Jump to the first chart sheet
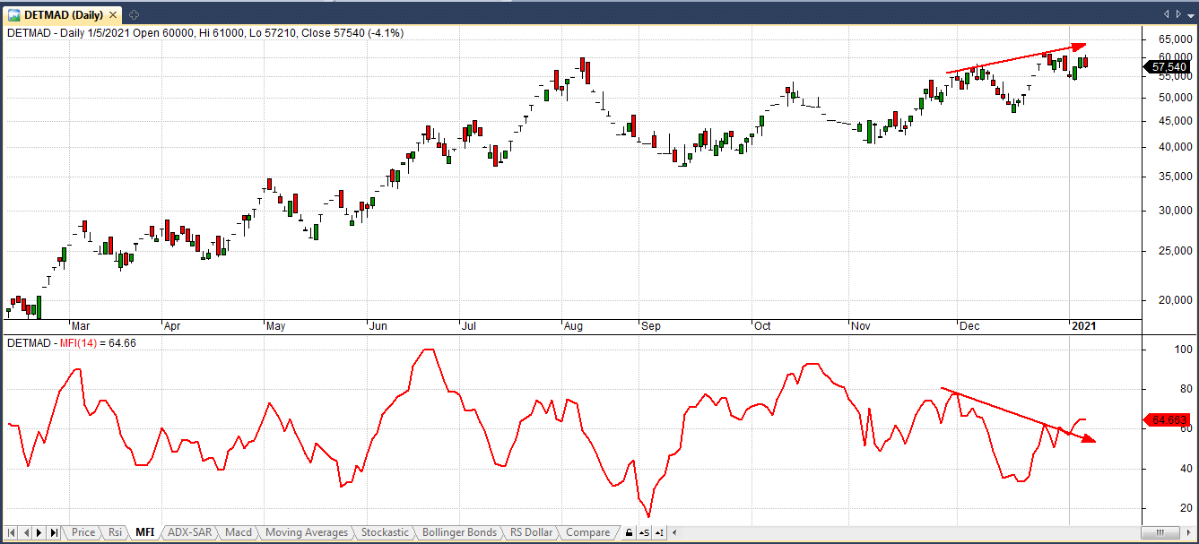 coord(12,533)
